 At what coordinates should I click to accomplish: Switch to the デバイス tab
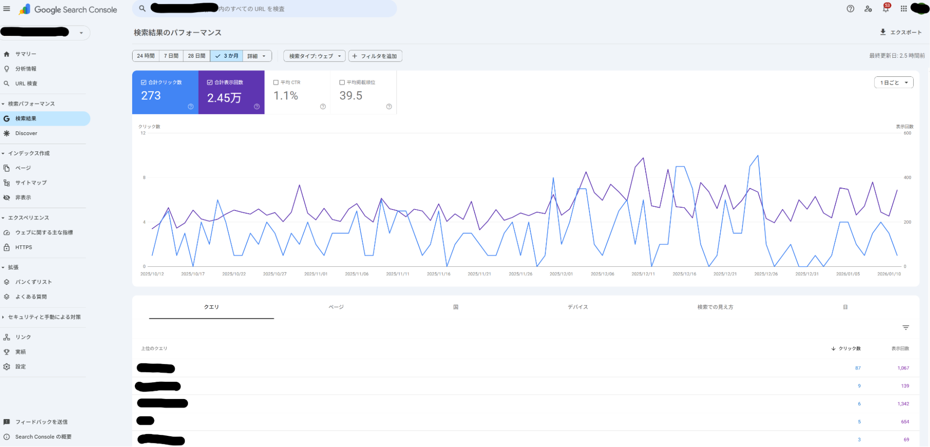click(x=577, y=307)
